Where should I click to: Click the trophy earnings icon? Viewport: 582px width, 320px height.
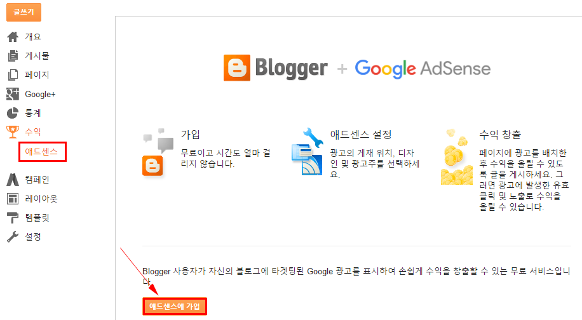click(x=13, y=132)
